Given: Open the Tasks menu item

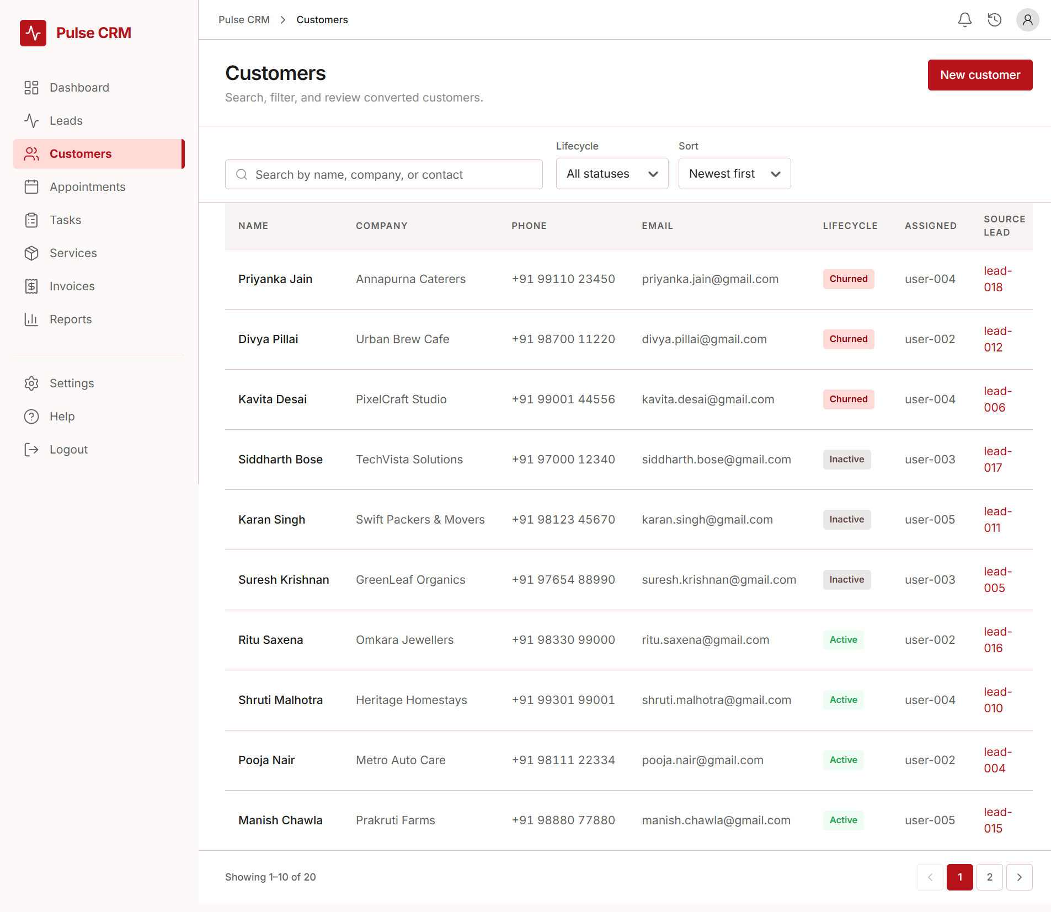Looking at the screenshot, I should coord(99,220).
